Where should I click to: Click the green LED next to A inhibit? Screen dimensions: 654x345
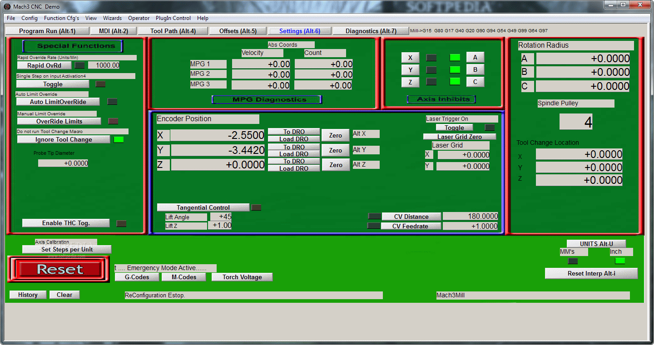(455, 58)
